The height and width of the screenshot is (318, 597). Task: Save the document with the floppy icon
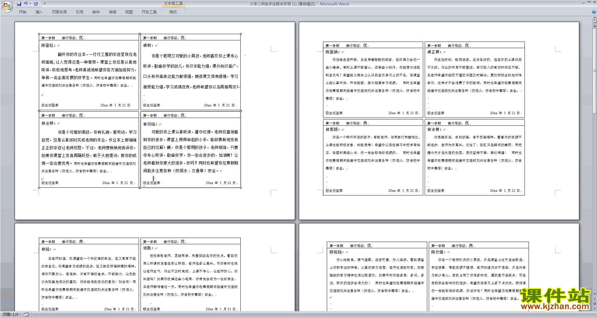pos(19,4)
